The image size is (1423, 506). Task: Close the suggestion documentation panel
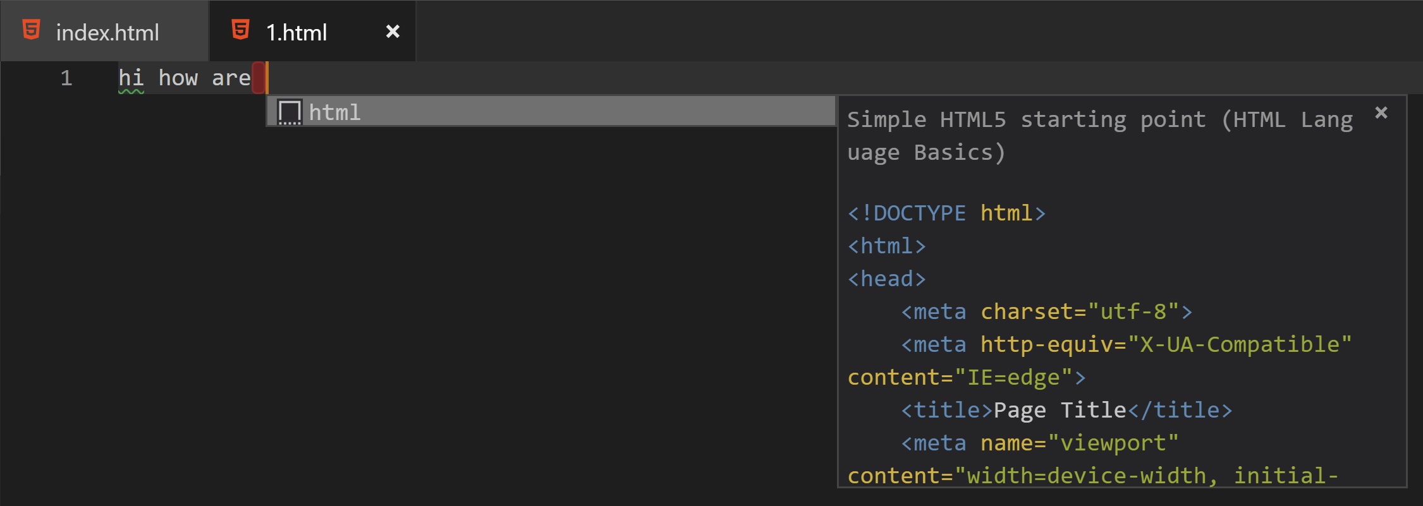[1381, 113]
